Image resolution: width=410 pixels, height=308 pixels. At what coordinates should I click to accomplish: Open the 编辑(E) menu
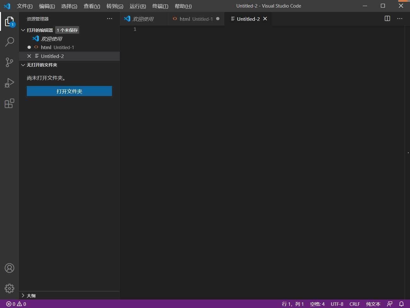[x=47, y=6]
